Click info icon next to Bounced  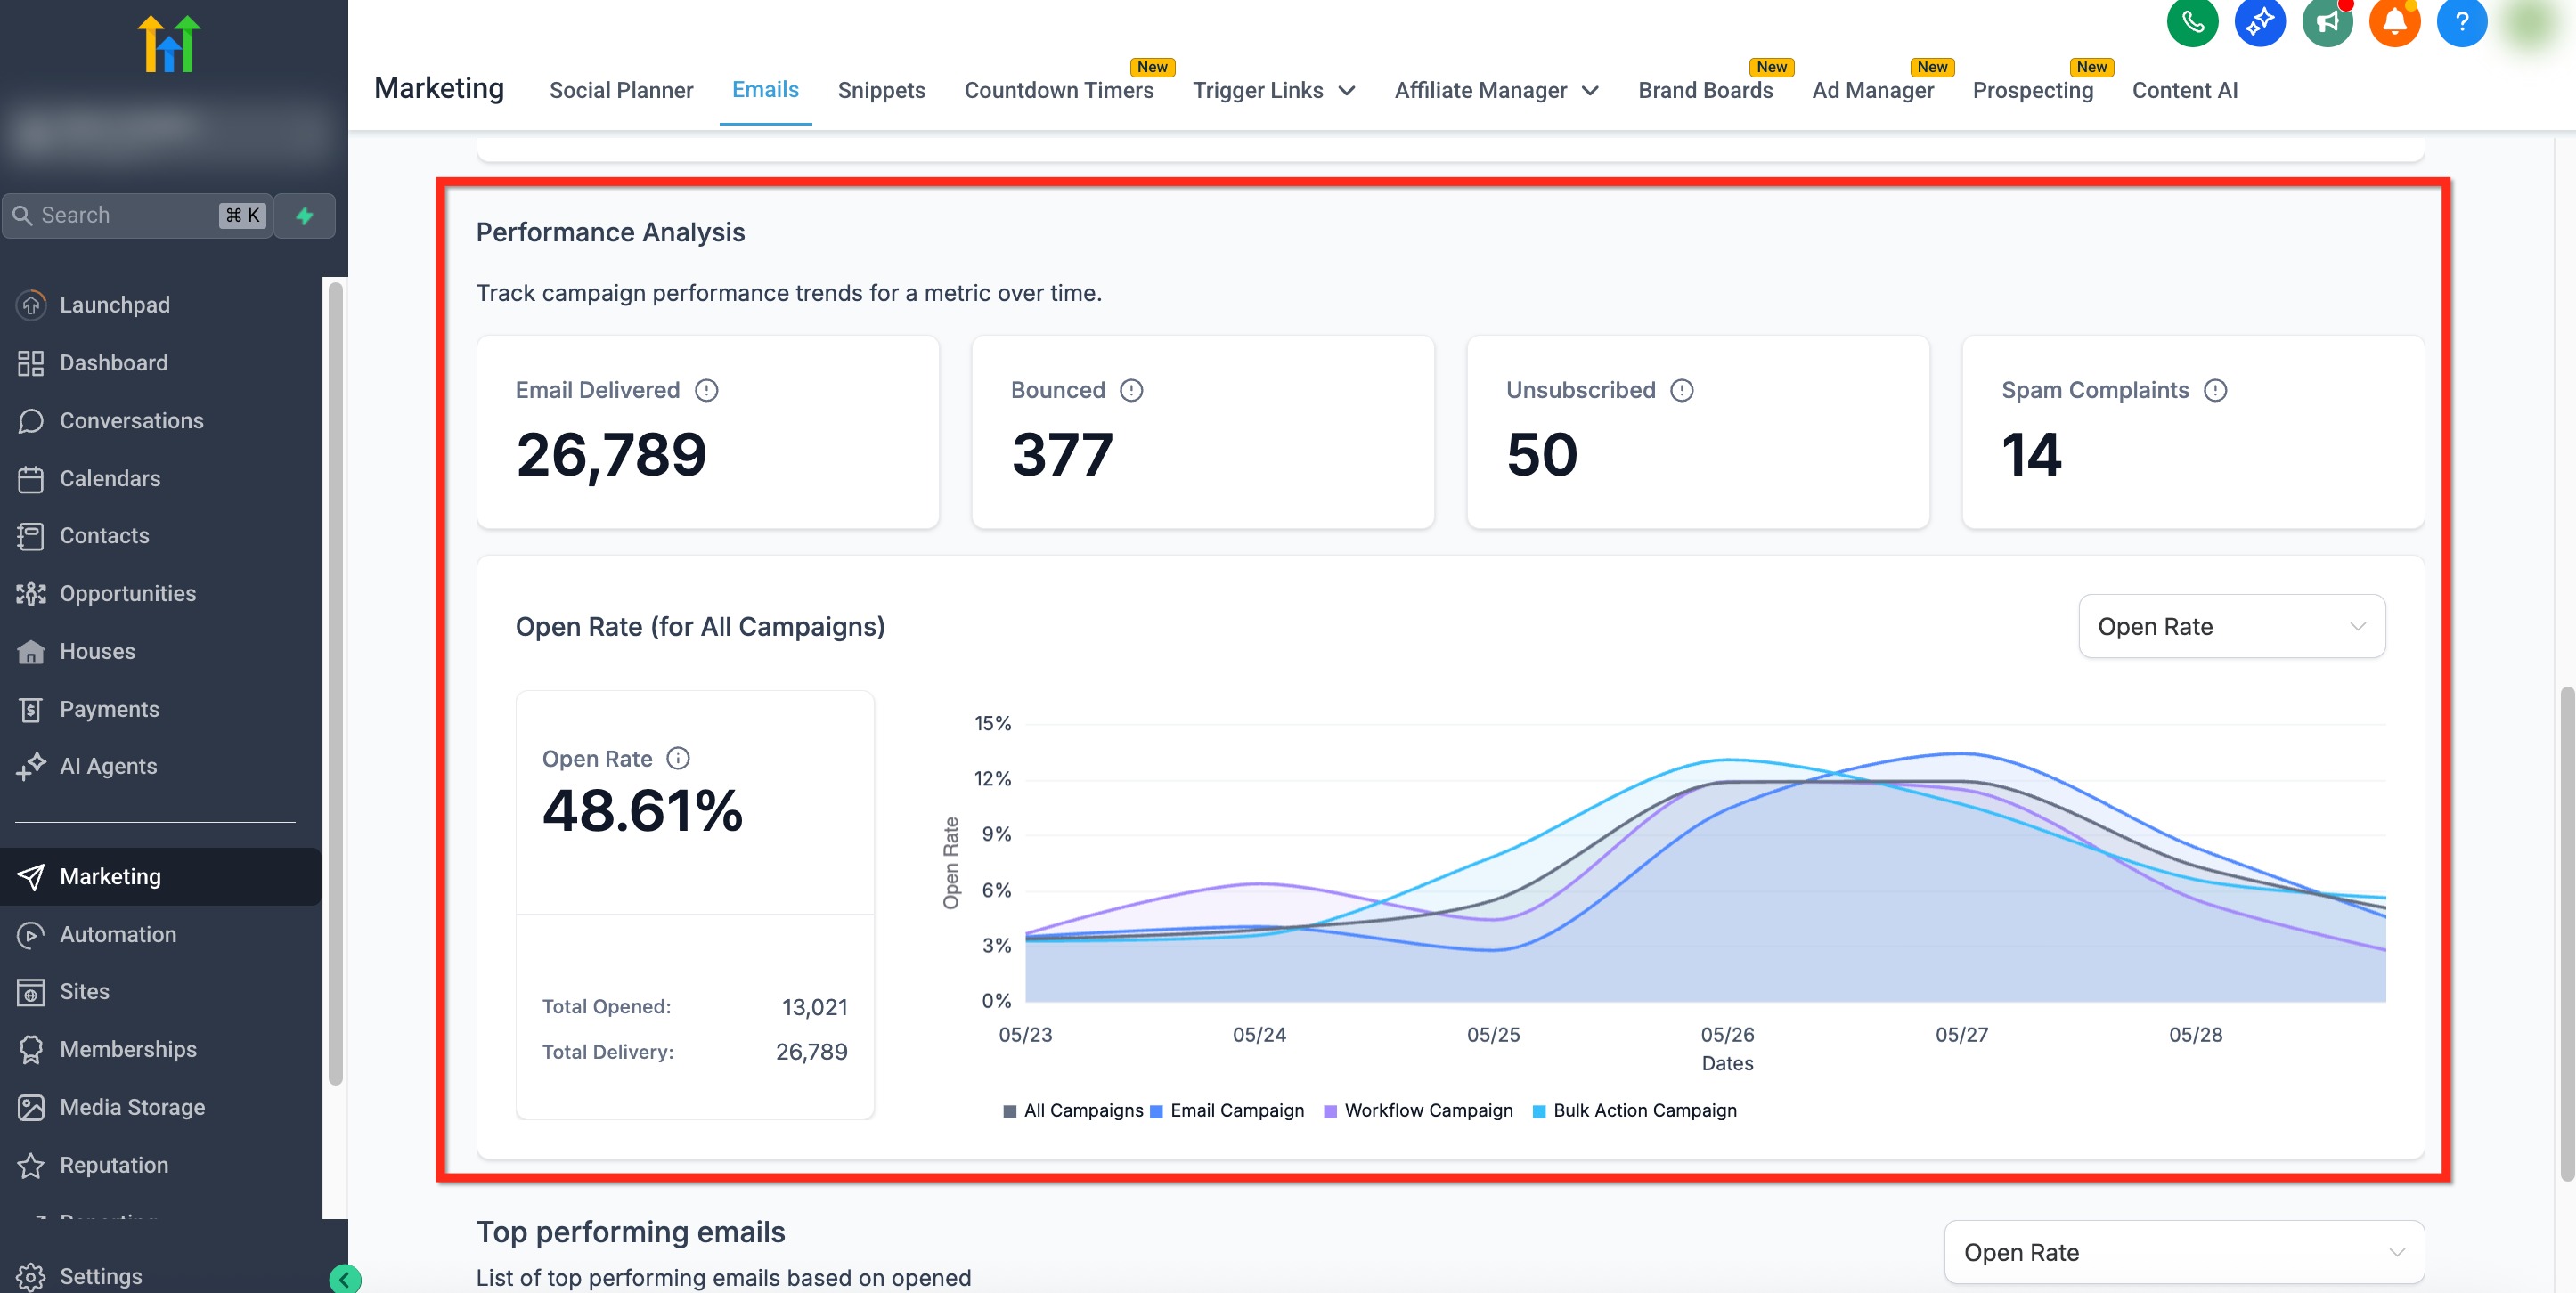[1131, 390]
